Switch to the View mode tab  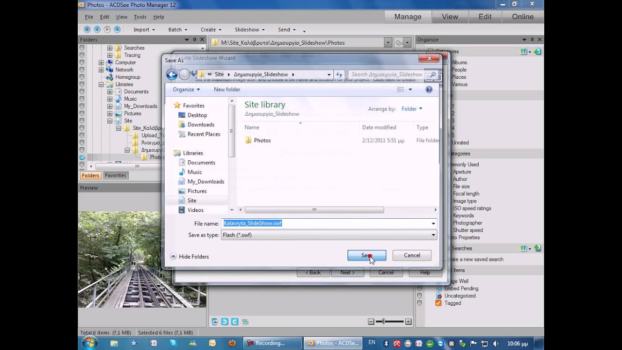point(450,17)
